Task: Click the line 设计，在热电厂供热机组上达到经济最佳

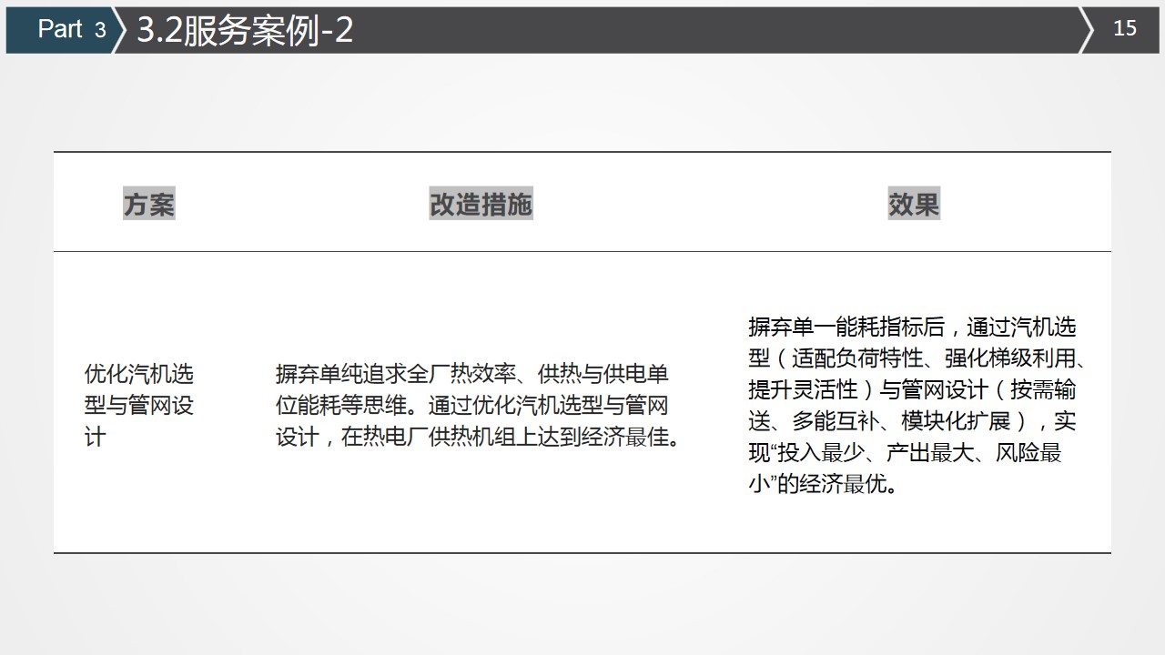Action: 479,438
